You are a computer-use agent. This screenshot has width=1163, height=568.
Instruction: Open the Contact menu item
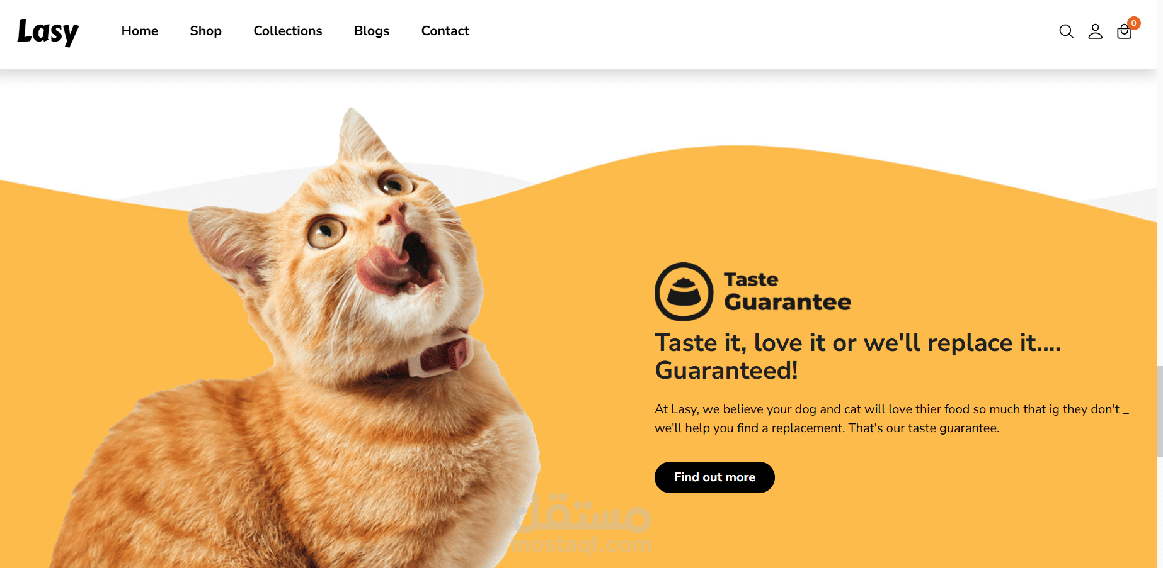point(445,31)
